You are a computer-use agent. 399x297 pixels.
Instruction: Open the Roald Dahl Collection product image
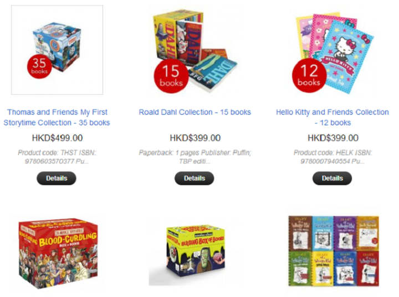195,50
